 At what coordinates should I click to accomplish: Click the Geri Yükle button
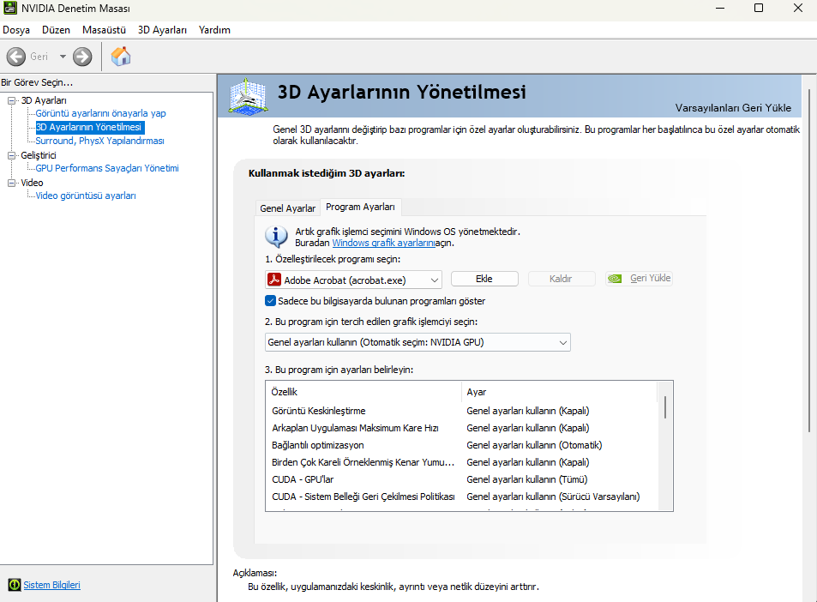[639, 279]
